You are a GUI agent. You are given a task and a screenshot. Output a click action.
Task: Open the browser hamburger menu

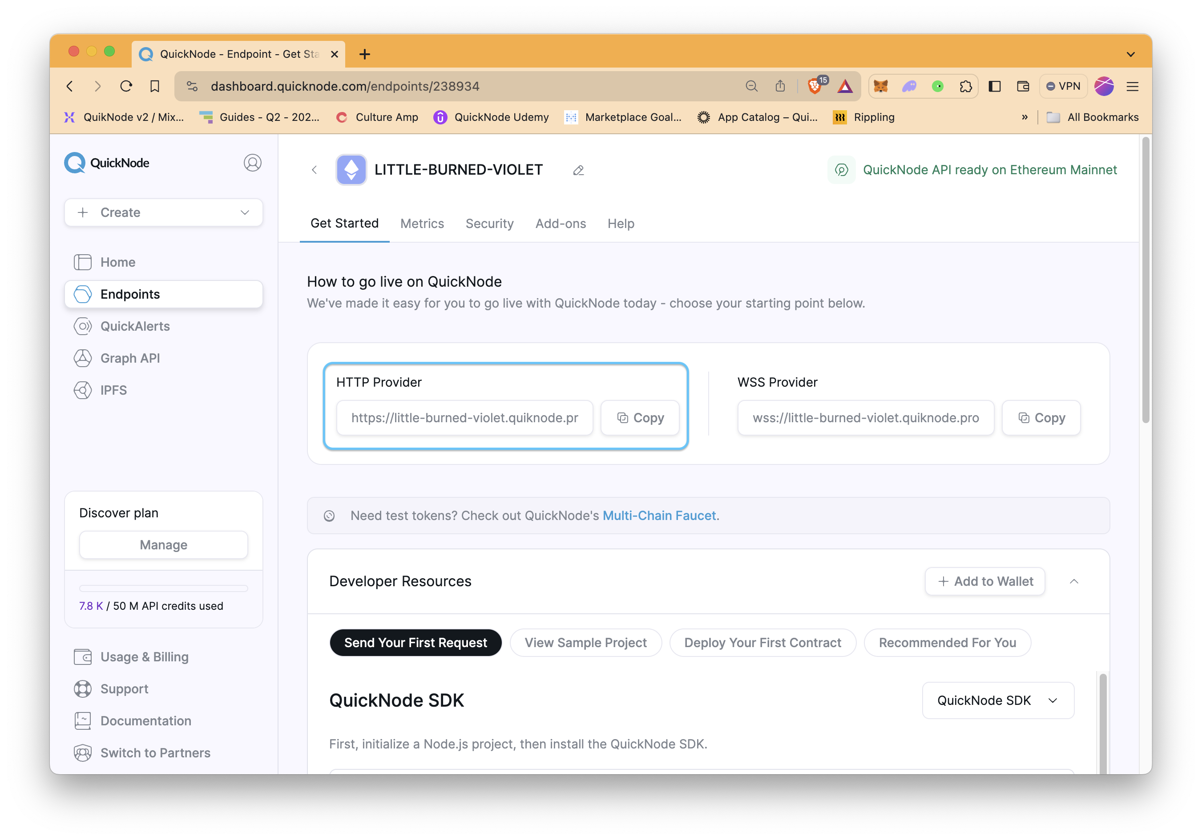pyautogui.click(x=1132, y=86)
